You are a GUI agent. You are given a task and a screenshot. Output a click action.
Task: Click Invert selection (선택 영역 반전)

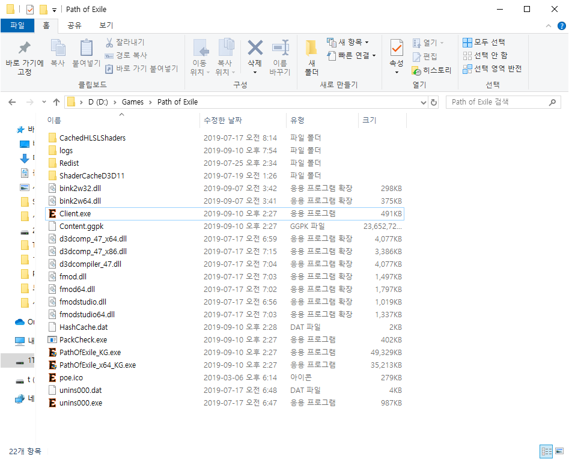click(x=492, y=68)
